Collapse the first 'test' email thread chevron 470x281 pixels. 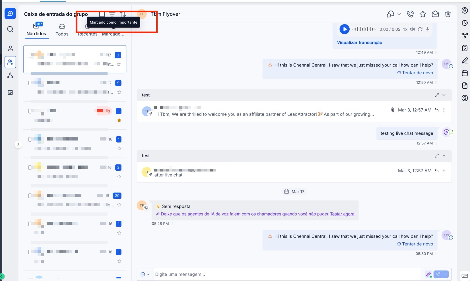coord(444,95)
